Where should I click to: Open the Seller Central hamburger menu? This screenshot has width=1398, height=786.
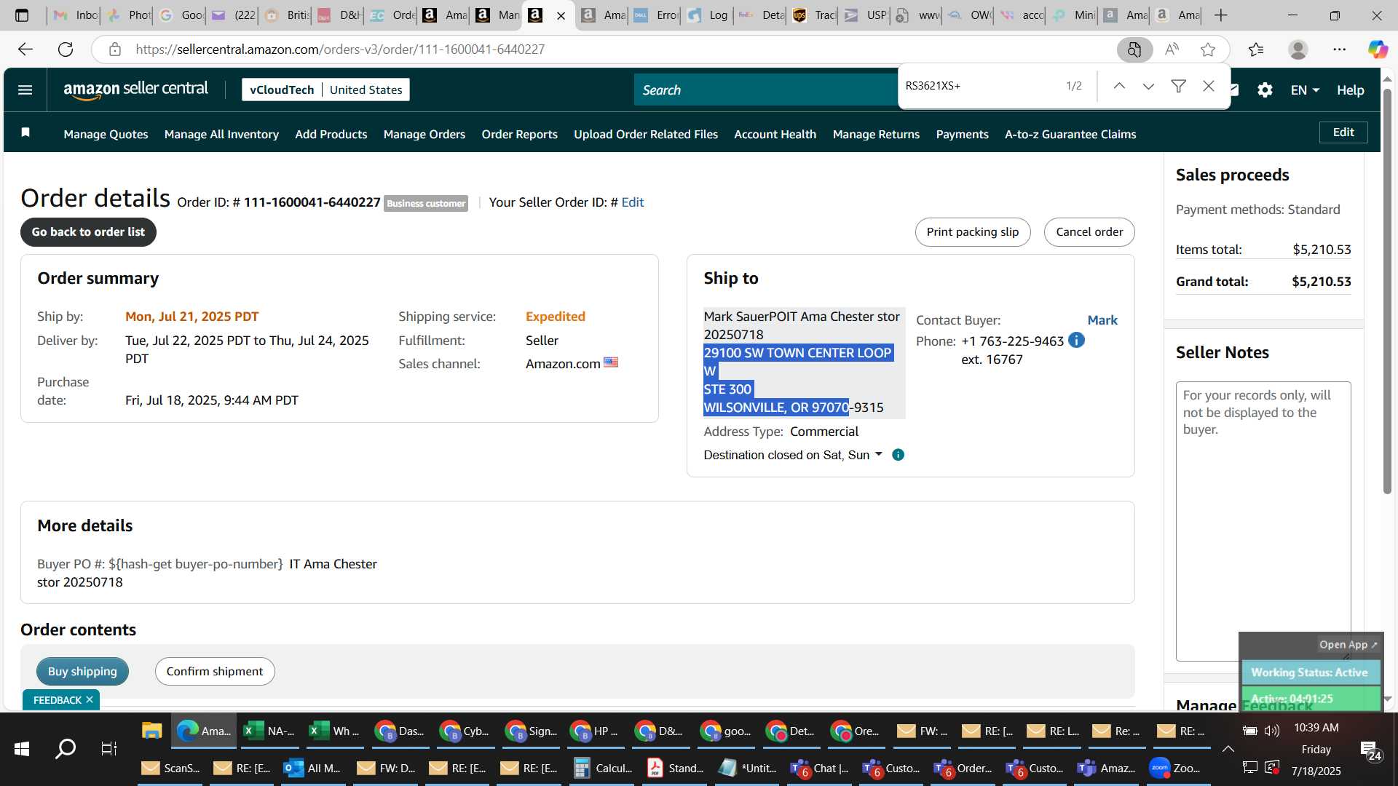coord(25,90)
